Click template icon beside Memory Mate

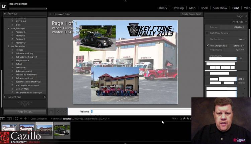12,89
